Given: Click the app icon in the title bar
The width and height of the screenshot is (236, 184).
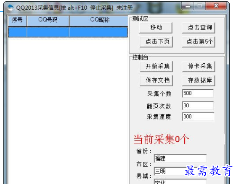Looking at the screenshot, I should tap(11, 8).
